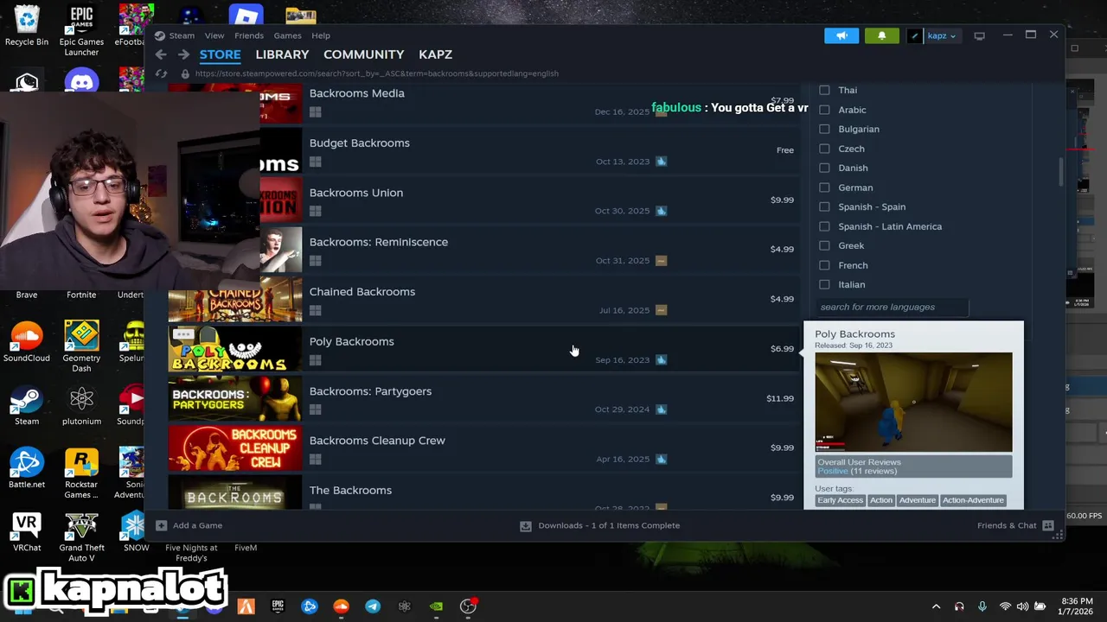Click the review icon on Backrooms Cleanup Crew row
Viewport: 1107px width, 622px height.
tap(661, 459)
